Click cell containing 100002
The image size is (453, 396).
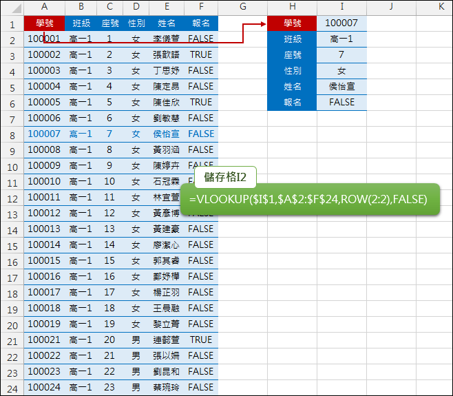click(44, 54)
